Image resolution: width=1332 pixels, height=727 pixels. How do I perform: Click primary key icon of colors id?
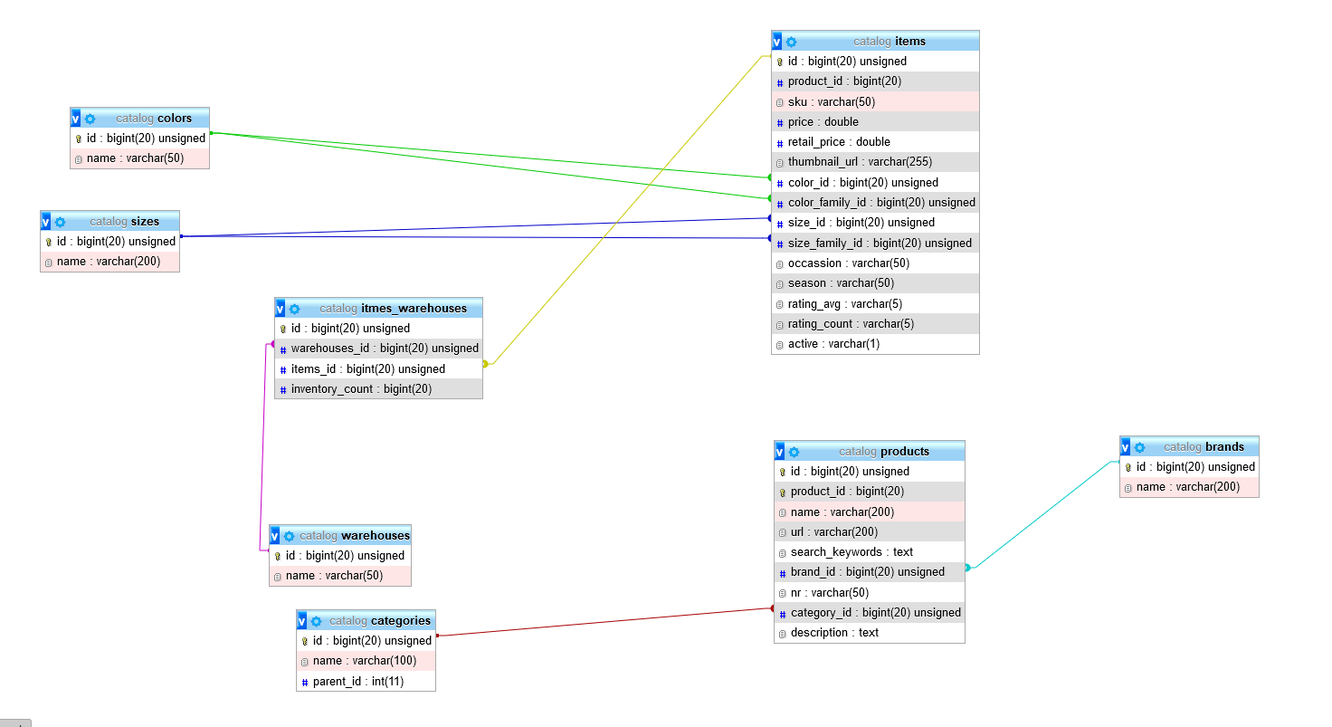click(x=79, y=139)
